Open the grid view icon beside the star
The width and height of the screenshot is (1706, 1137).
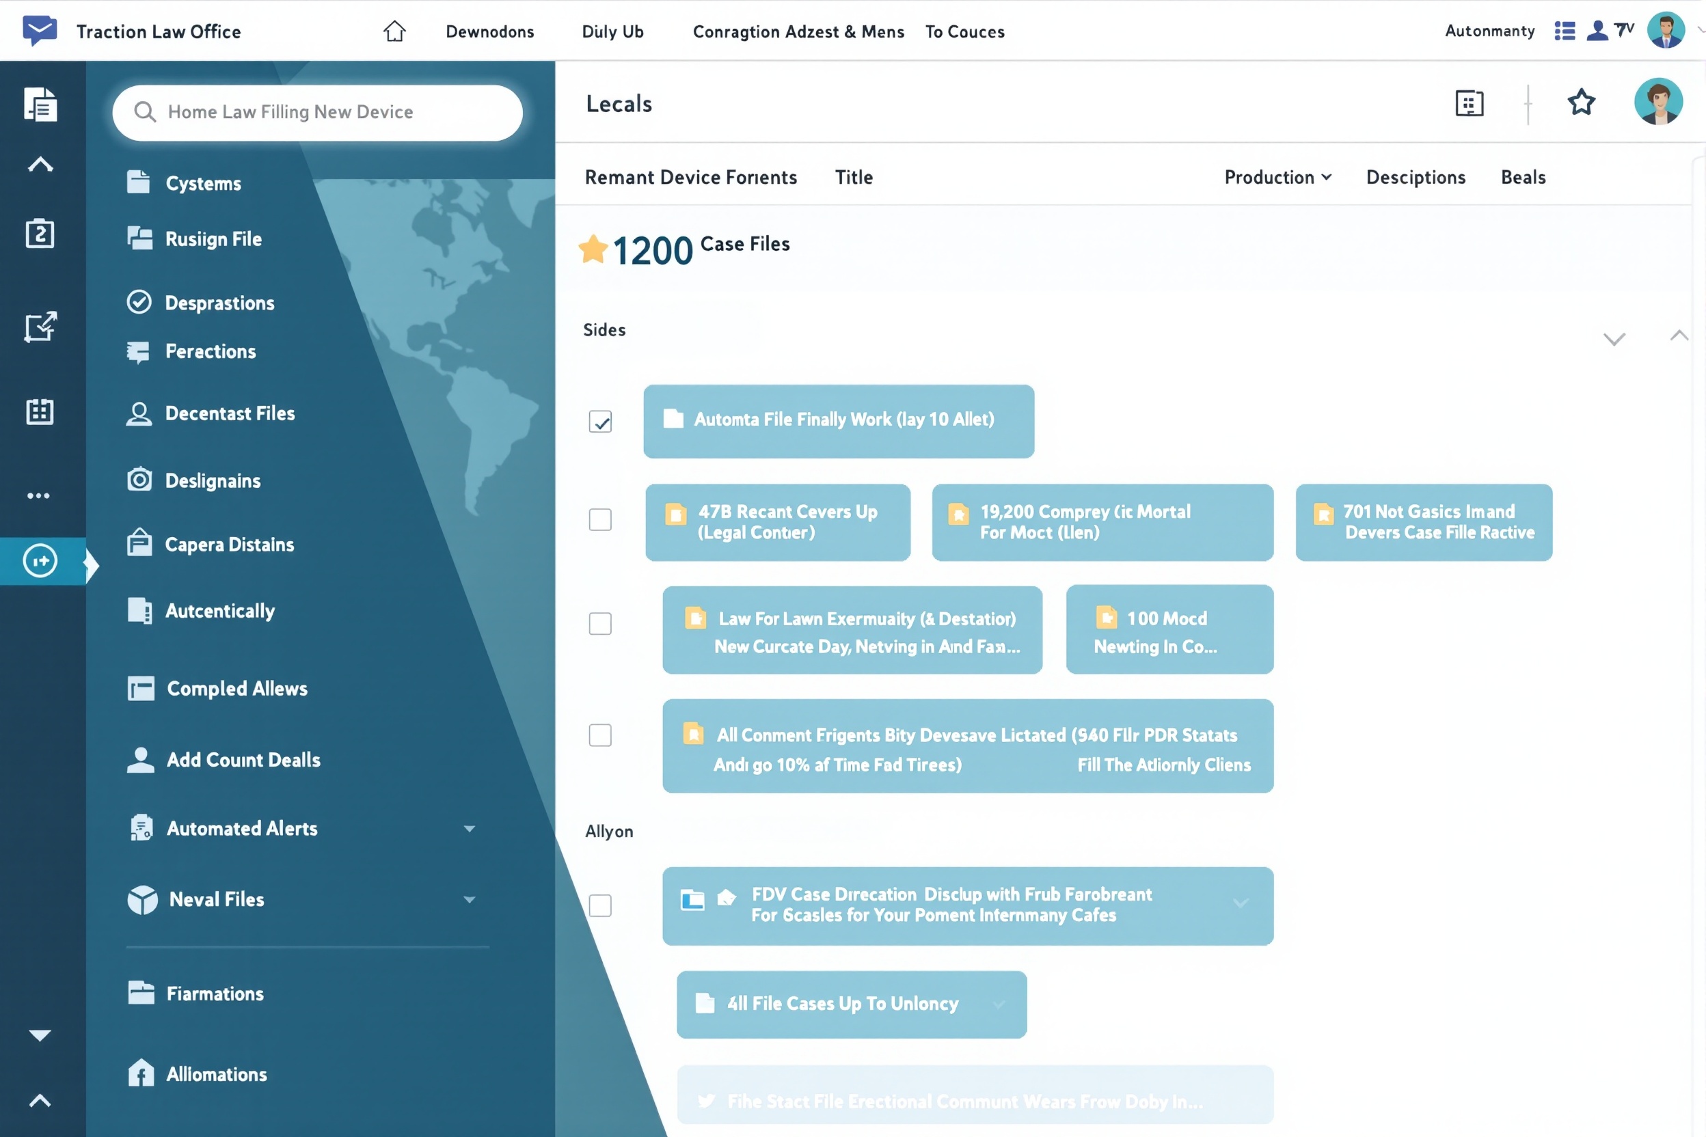1470,104
